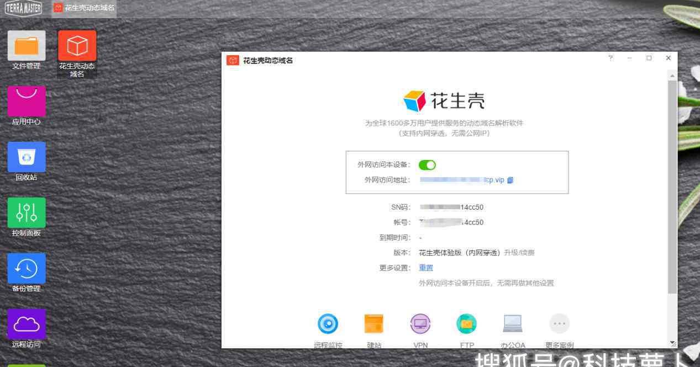
Task: Maximize the 花生壳动态域名 window
Action: pos(649,58)
